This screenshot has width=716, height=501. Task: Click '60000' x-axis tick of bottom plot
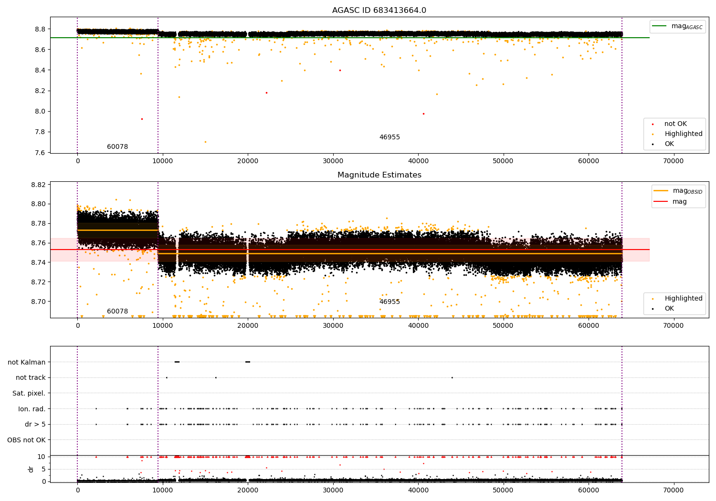point(589,490)
